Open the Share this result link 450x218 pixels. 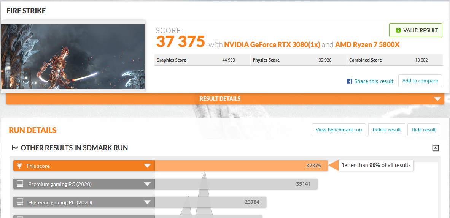[x=374, y=81]
